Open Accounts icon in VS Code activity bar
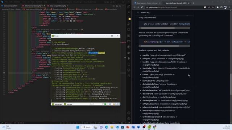232x130 pixels. (x=129, y=113)
